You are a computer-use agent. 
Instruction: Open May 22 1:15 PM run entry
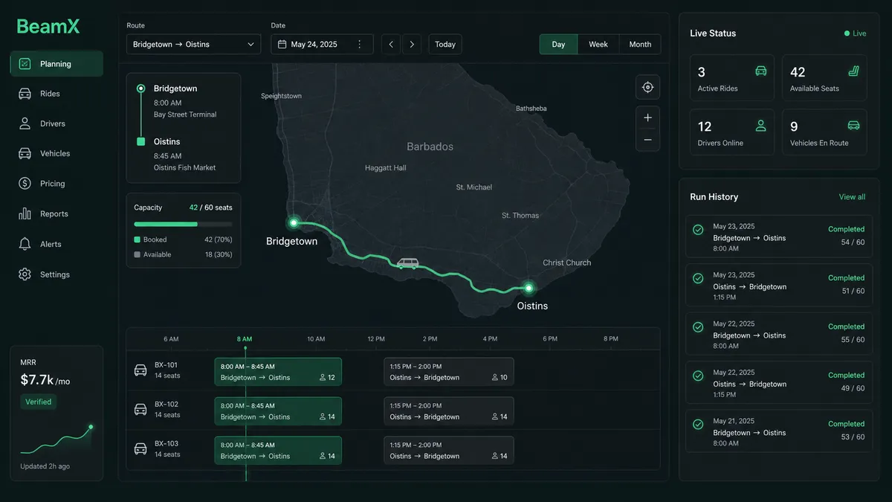[x=778, y=383]
